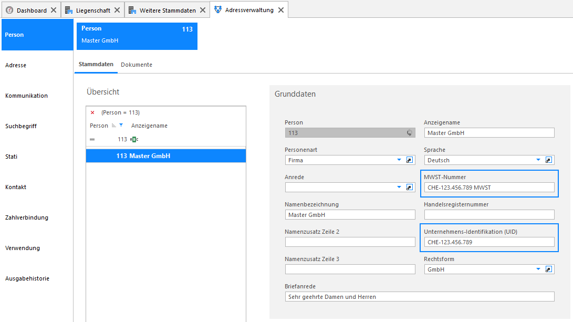Select the 113 Master GmbH row
The image size is (573, 322).
click(x=166, y=155)
